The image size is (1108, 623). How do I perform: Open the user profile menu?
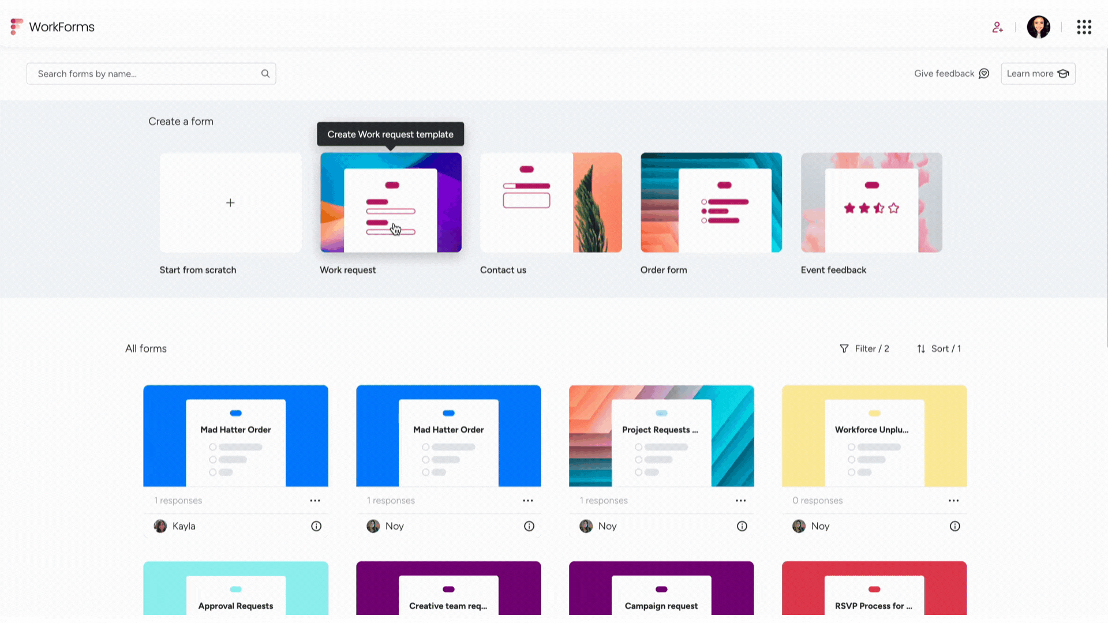point(1038,27)
